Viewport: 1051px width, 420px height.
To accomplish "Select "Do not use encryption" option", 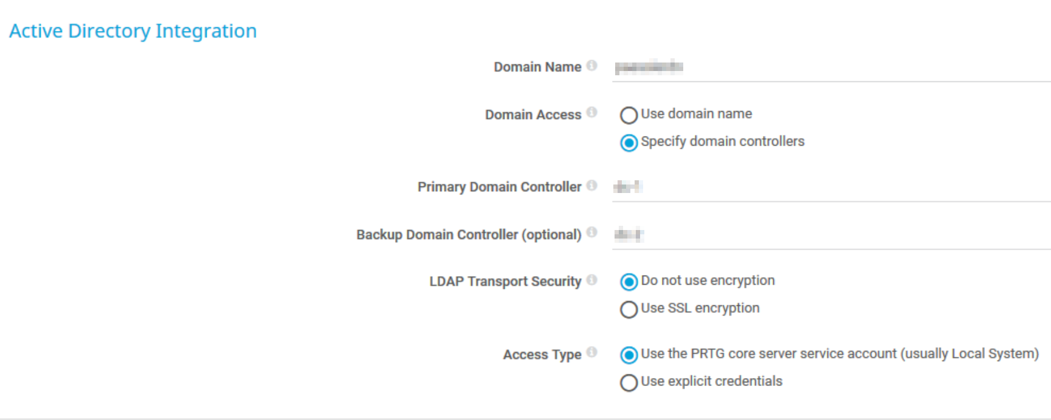I will point(629,282).
